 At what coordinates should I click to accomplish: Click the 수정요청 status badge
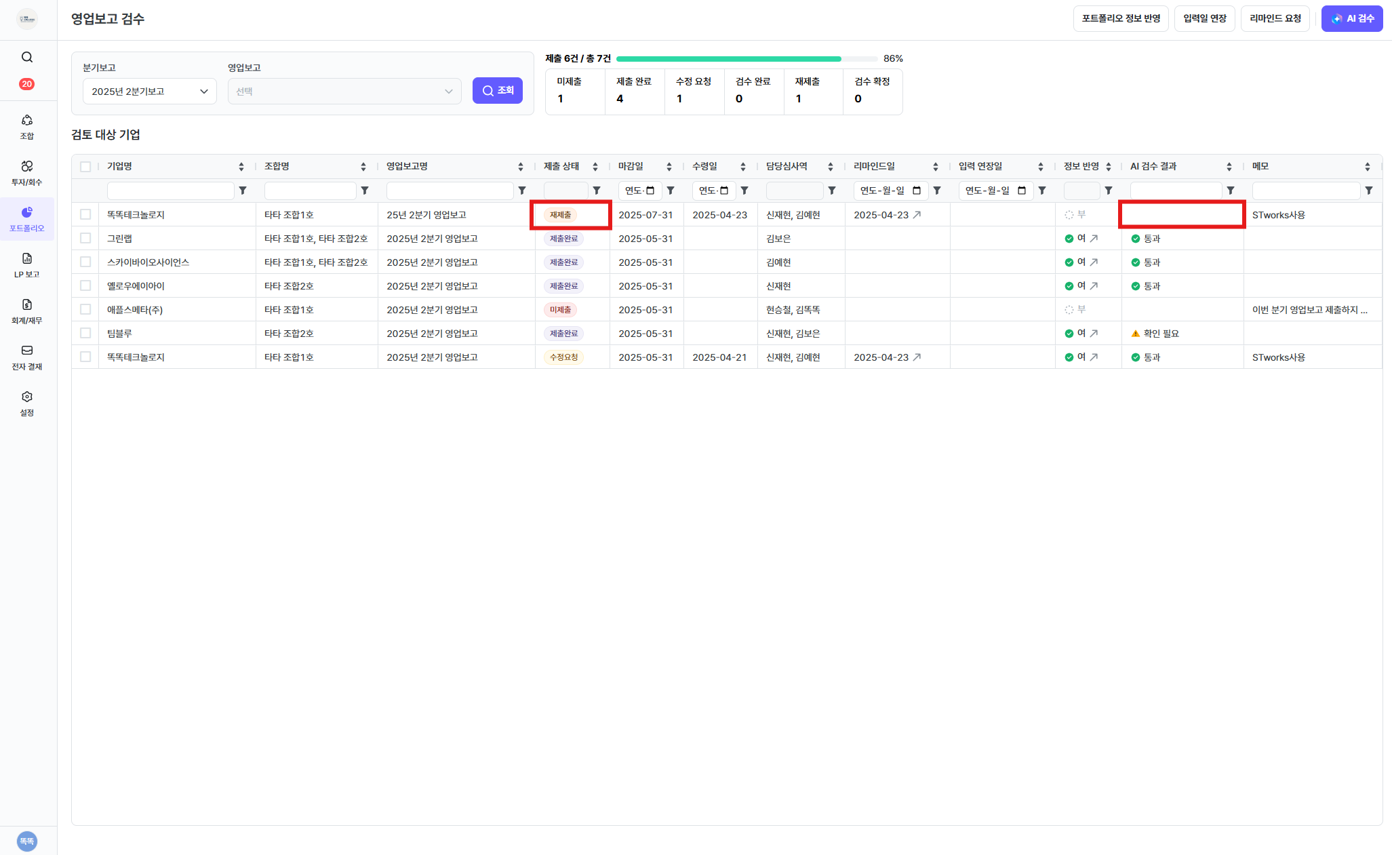click(563, 357)
